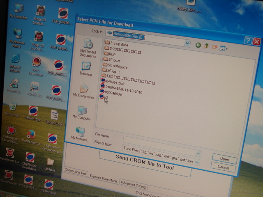The height and width of the screenshot is (197, 263).
Task: Open trinity_dcx desktop icon
Action: coord(189,6)
